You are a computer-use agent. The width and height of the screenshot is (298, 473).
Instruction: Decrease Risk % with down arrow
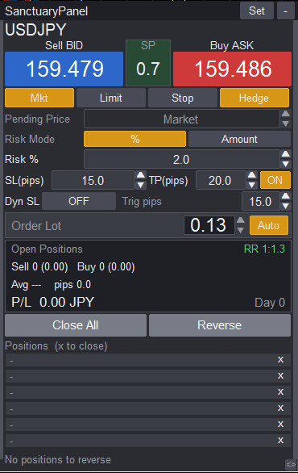[286, 164]
